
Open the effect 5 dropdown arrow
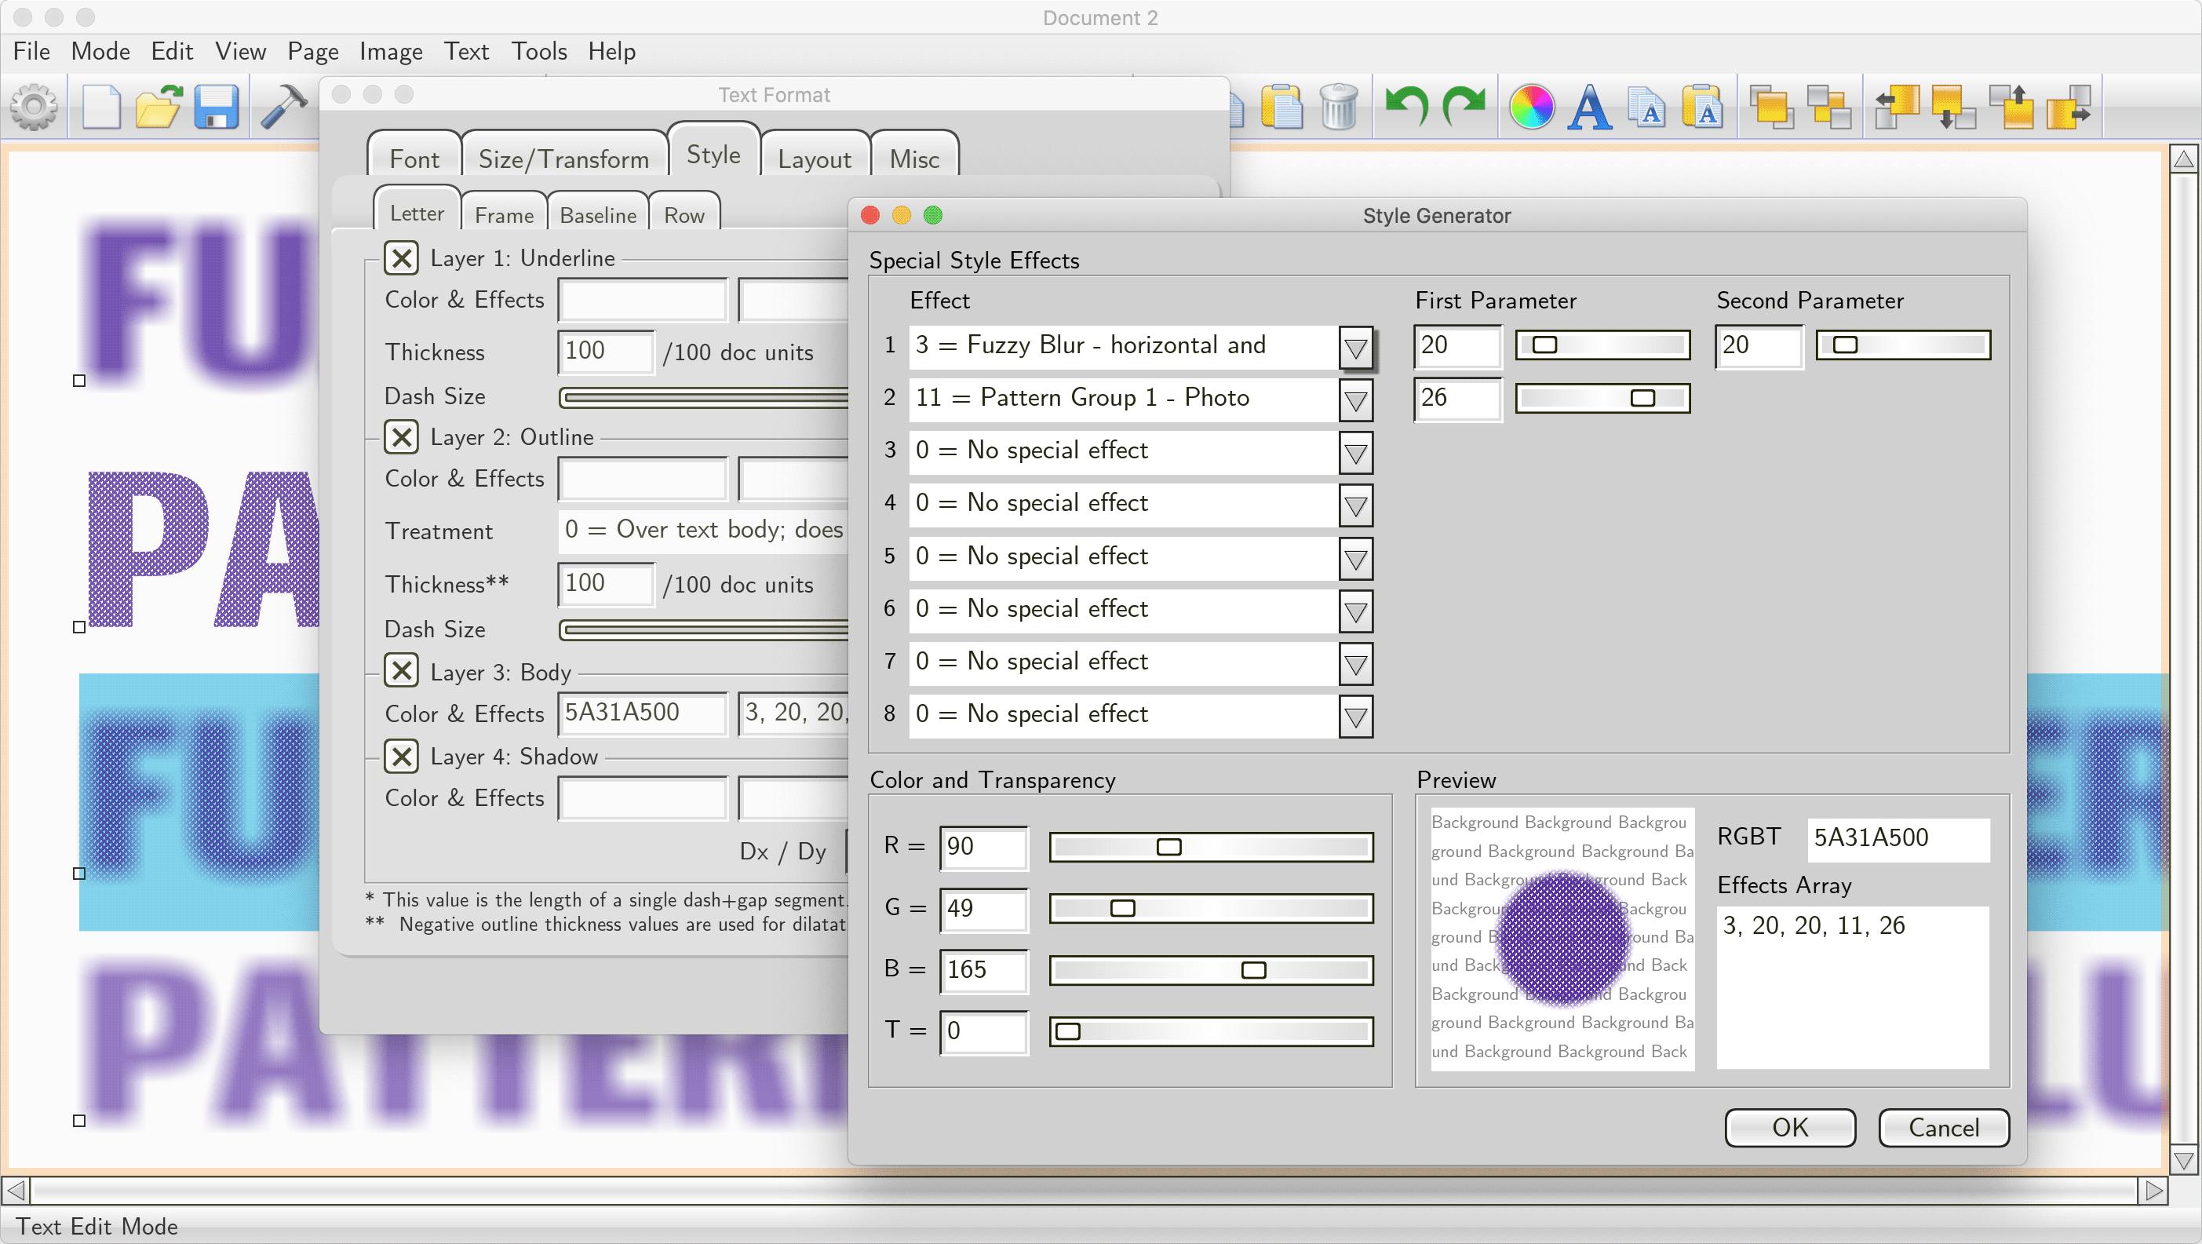point(1356,559)
